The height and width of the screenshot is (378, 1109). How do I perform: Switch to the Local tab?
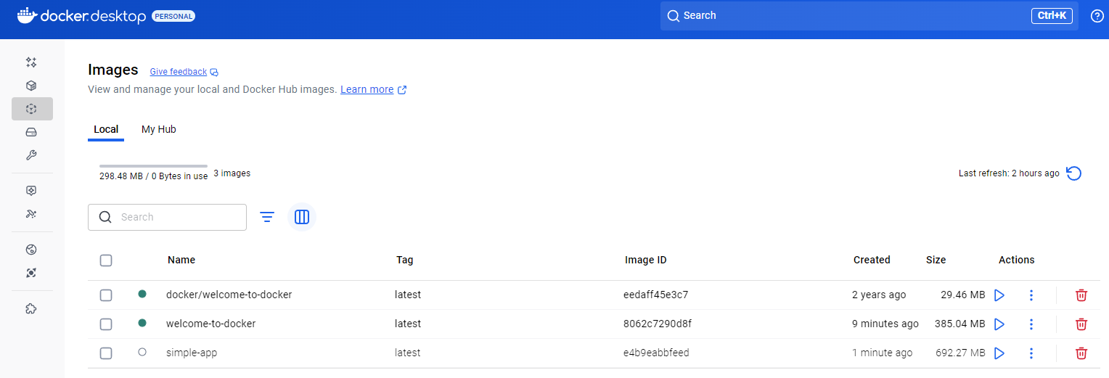[x=106, y=129]
